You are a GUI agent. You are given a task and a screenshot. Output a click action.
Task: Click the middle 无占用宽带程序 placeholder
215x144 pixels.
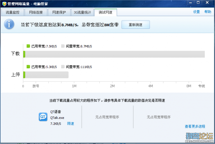[x=107, y=117]
